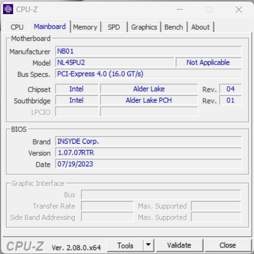Click the BIOS date 07/19/2023
254x254 pixels.
148,164
